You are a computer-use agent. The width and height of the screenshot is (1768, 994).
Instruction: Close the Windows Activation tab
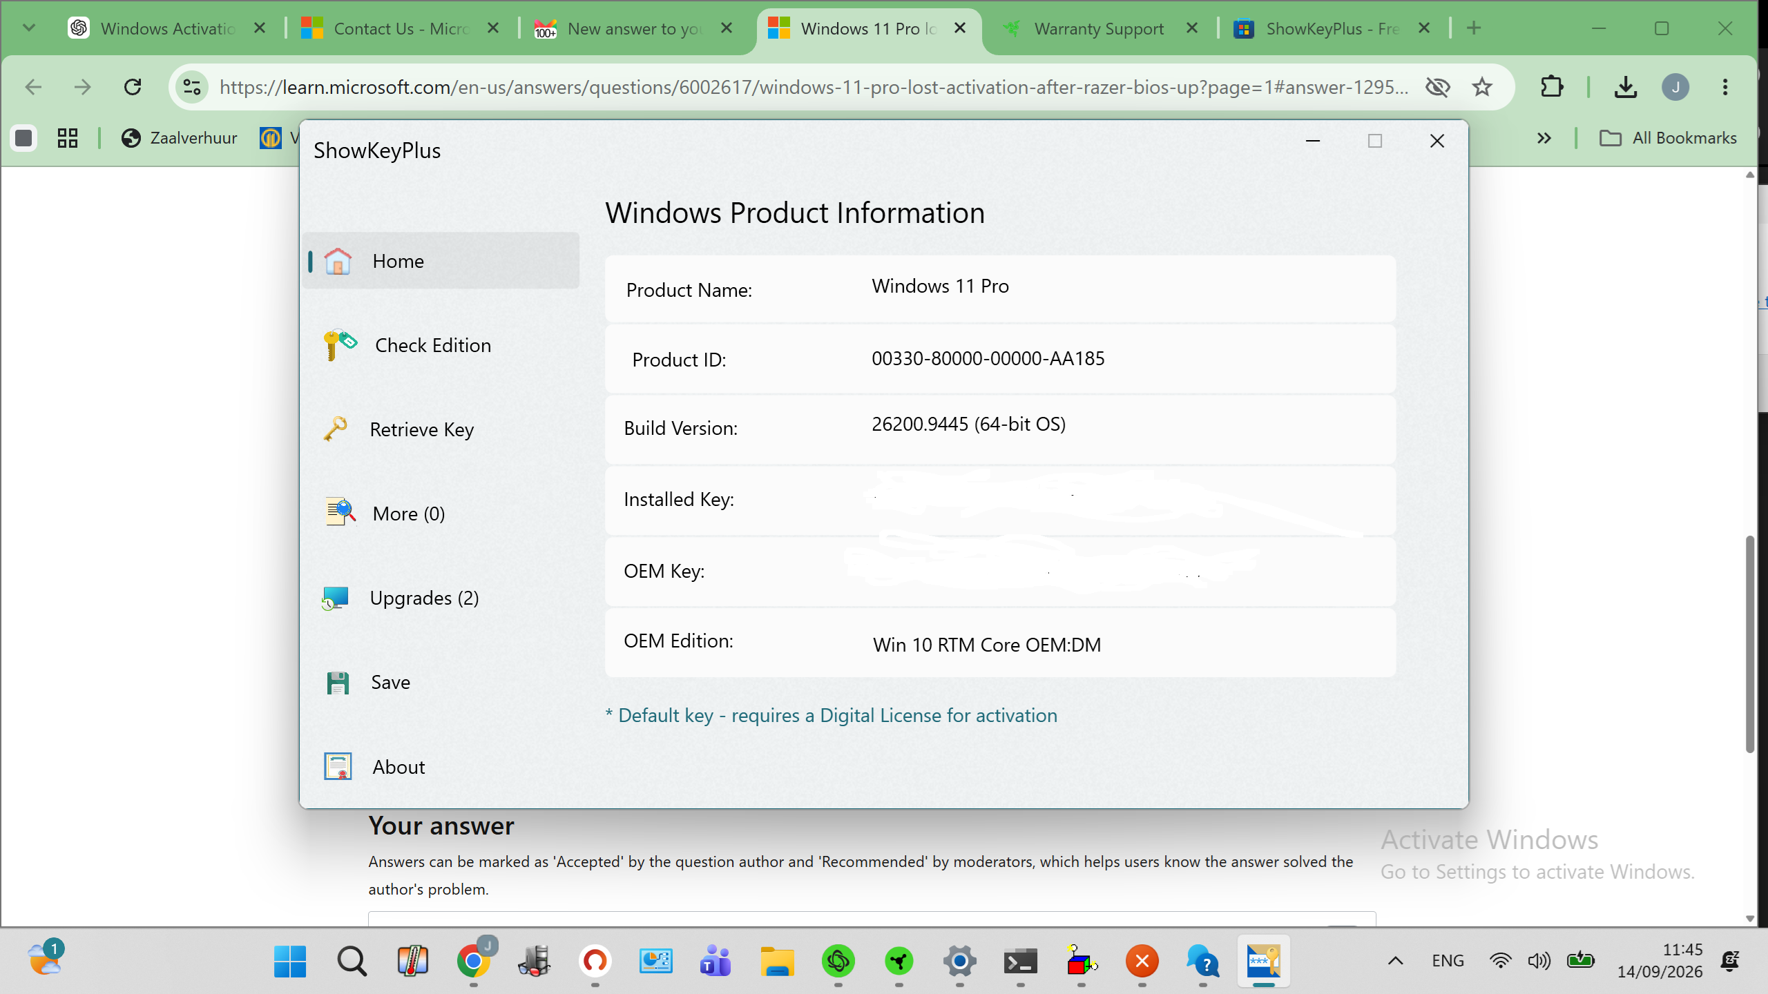[260, 28]
